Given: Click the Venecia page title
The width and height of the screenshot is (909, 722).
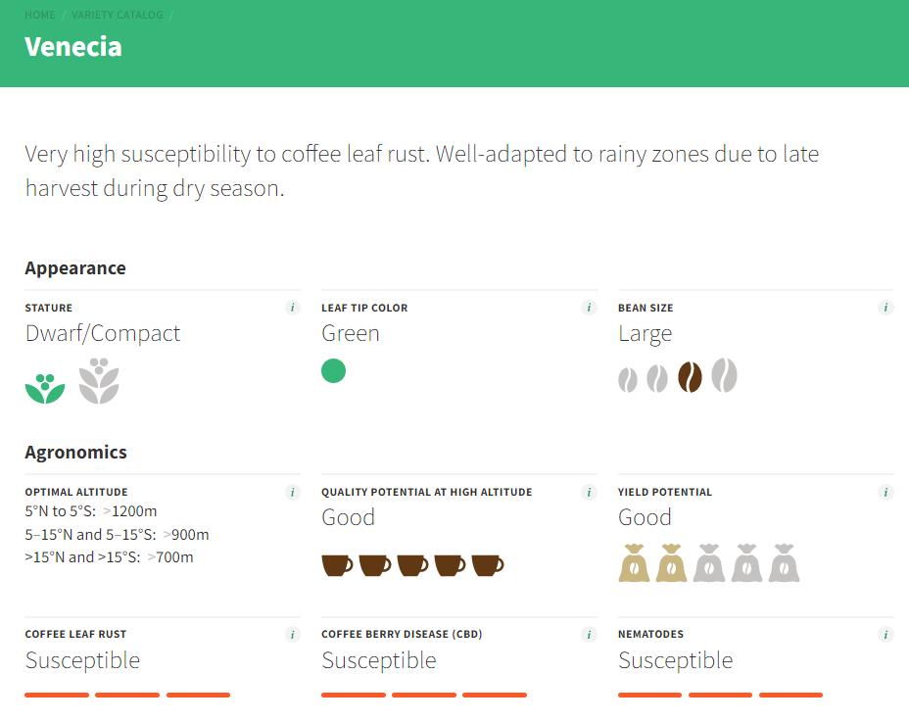Looking at the screenshot, I should (x=73, y=46).
